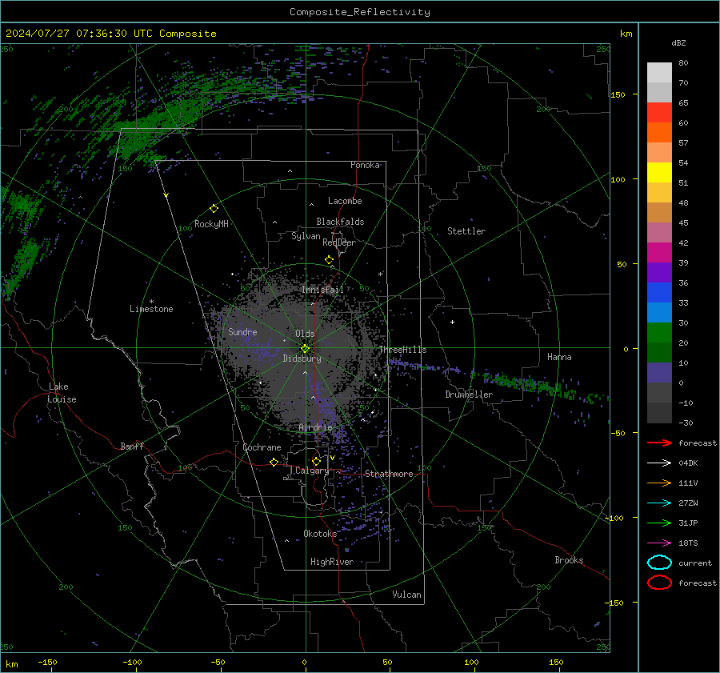720x673 pixels.
Task: Click the red forecast arrow in legend
Action: [659, 443]
